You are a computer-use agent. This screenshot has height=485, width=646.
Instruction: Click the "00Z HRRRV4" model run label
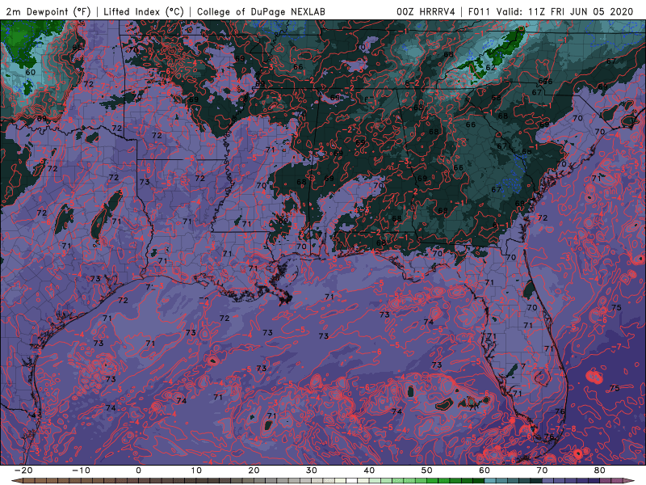(x=426, y=12)
